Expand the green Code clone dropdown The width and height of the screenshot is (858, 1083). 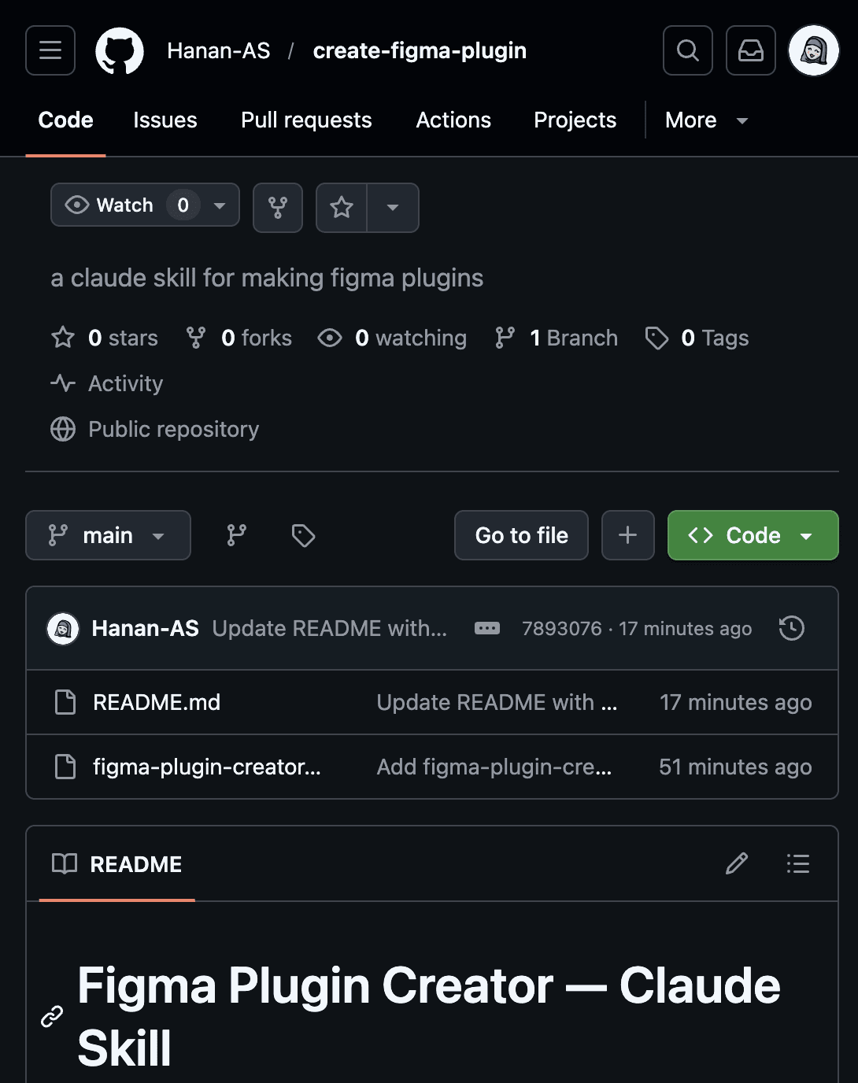pyautogui.click(x=753, y=535)
